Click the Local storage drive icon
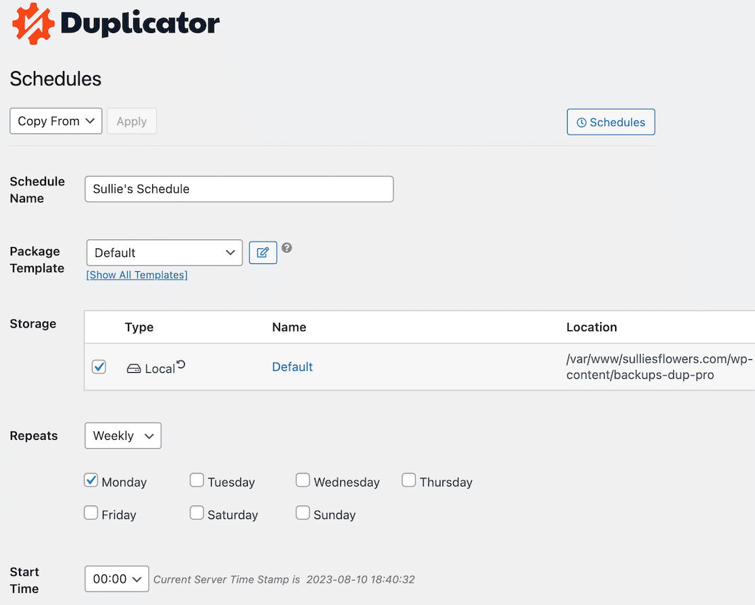Image resolution: width=755 pixels, height=605 pixels. coord(134,369)
